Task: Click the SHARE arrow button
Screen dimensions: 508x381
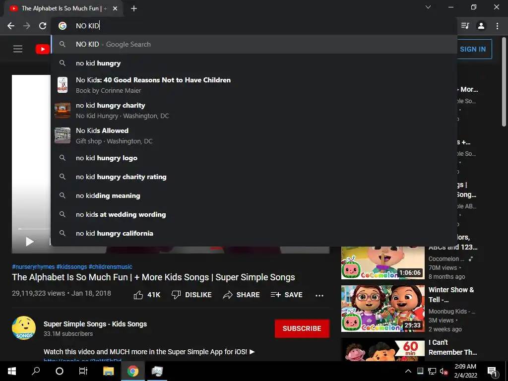Action: 242,295
